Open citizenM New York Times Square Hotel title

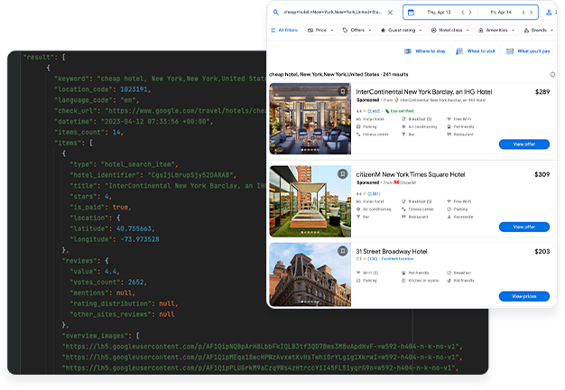[411, 174]
